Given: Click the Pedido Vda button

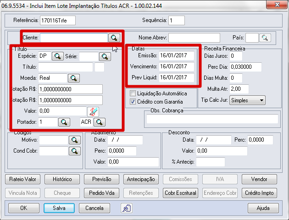Looking at the screenshot, I should pyautogui.click(x=101, y=193).
